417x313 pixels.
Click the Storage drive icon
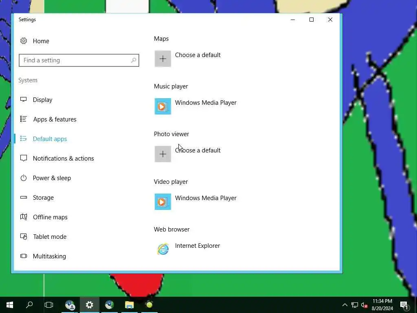pyautogui.click(x=24, y=197)
